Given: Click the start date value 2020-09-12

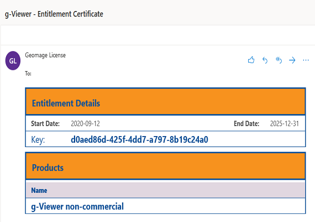Looking at the screenshot, I should [85, 123].
